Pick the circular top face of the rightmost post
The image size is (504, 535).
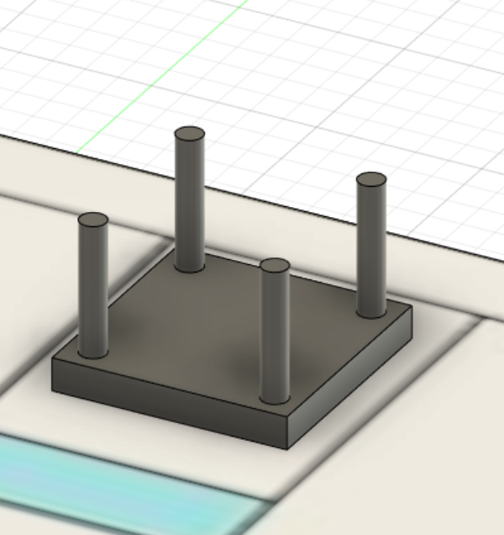[x=371, y=180]
